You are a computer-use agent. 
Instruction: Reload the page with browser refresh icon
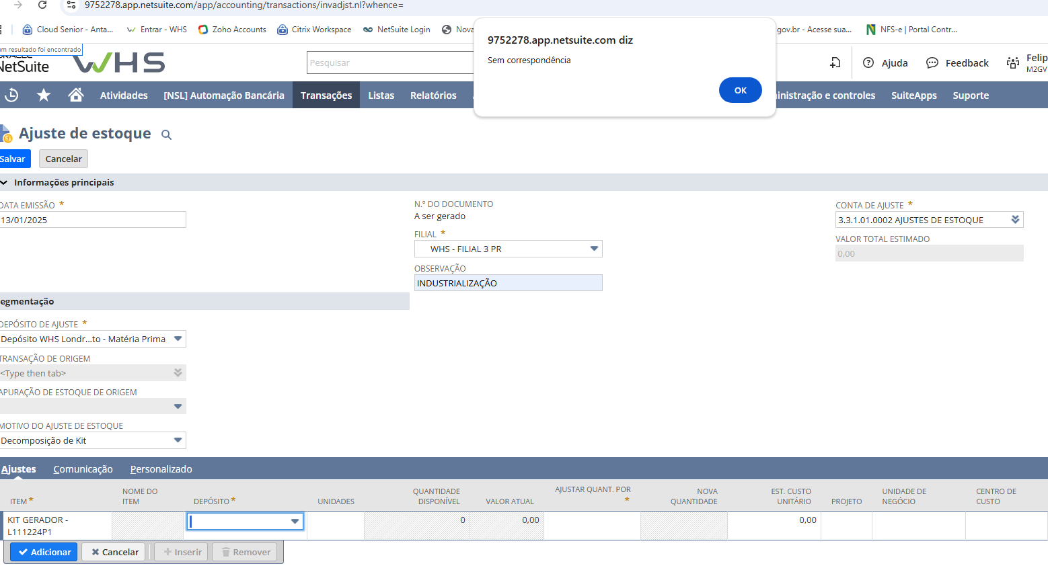(x=42, y=5)
